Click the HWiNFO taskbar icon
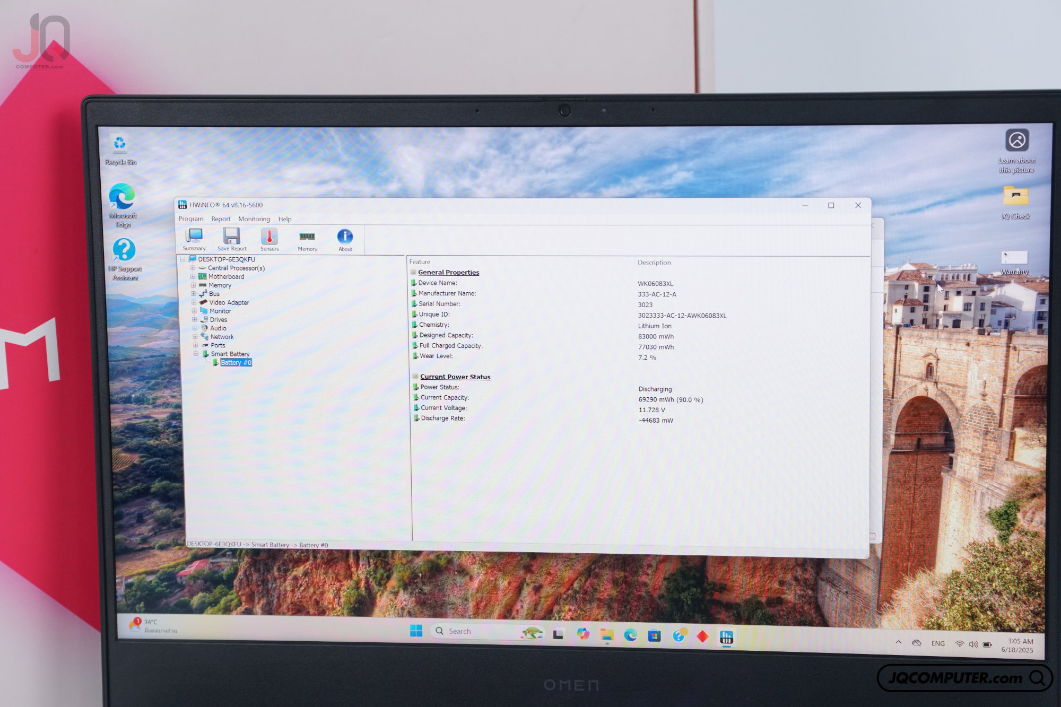Image resolution: width=1061 pixels, height=707 pixels. [726, 637]
